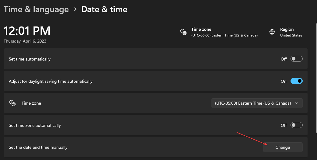Screen dimensions: 317x160
Task: Click the 12:01 PM clock display
Action: [27, 31]
